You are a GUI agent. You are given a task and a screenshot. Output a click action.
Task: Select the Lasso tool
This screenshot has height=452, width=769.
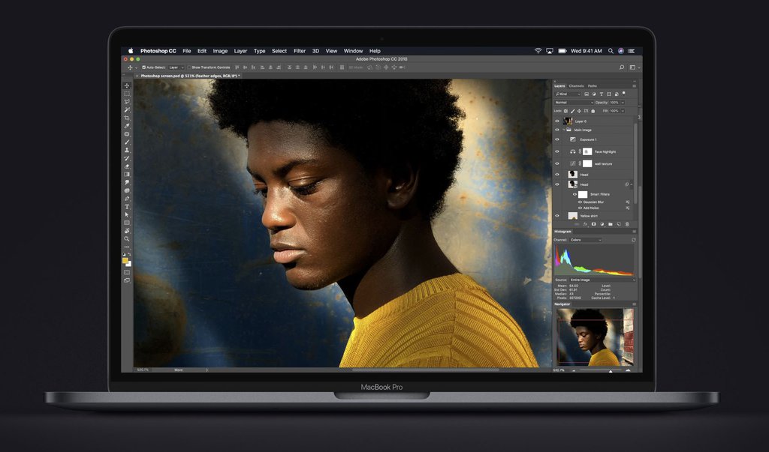point(127,102)
